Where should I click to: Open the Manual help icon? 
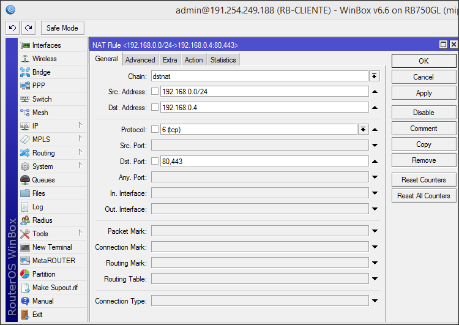pyautogui.click(x=25, y=301)
